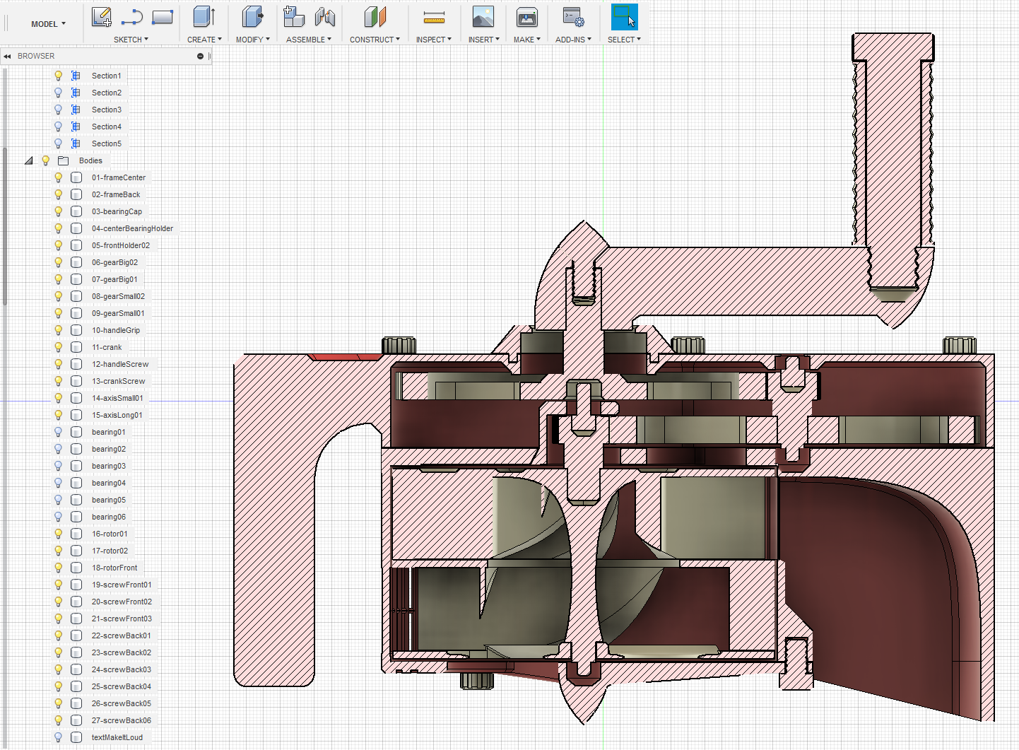Click the Create Sketch icon
Image resolution: width=1019 pixels, height=750 pixels.
click(102, 17)
